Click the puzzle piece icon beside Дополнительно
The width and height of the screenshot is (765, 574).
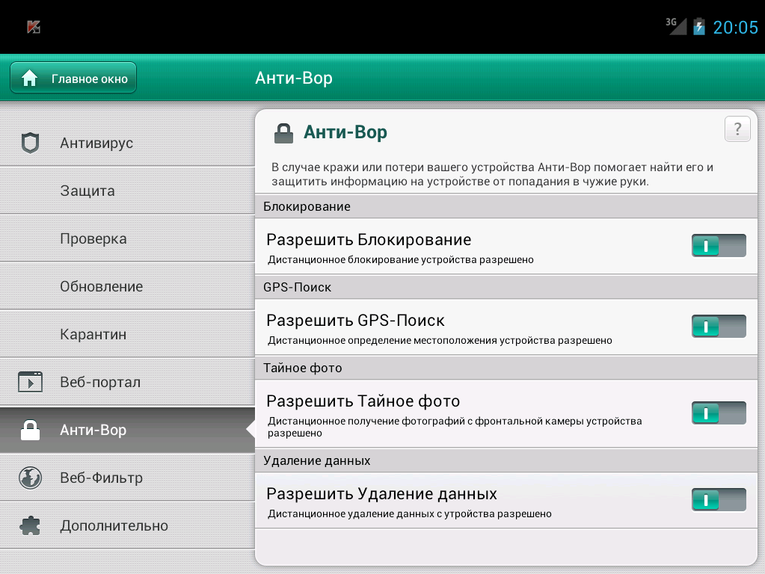[x=30, y=525]
